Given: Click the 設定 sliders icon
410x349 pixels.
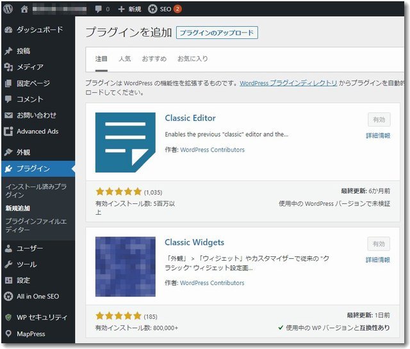Looking at the screenshot, I should click(8, 281).
